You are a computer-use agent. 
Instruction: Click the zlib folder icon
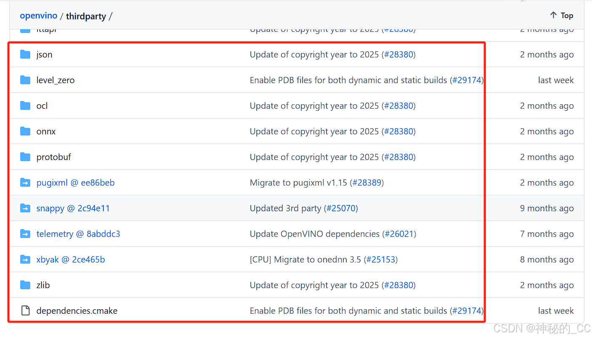pos(25,285)
